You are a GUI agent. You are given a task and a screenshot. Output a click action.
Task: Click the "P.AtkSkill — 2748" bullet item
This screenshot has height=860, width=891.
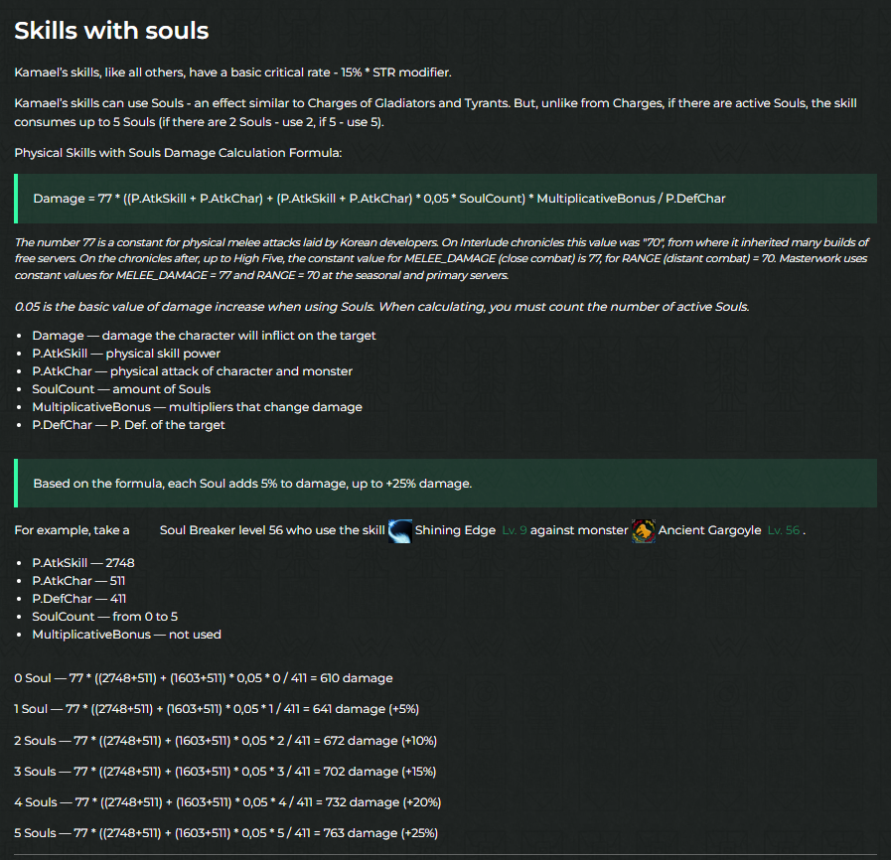coord(83,562)
